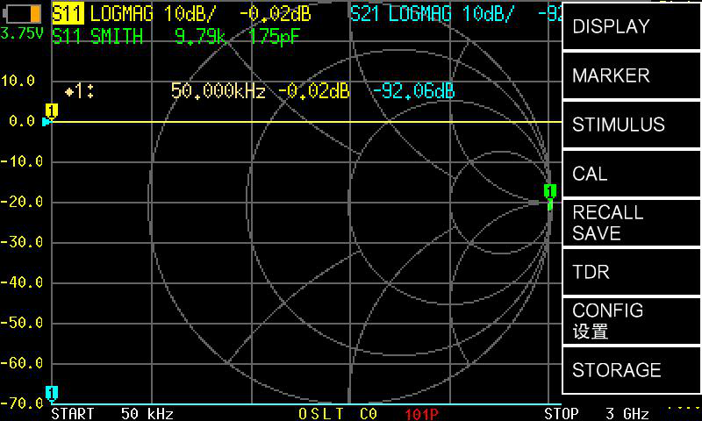This screenshot has width=702, height=421.
Task: Open the DISPLAY menu
Action: [632, 26]
